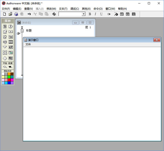Viewport: 164px width, 151px height.
Task: Select the Framework icon in palette
Action: coord(5,52)
